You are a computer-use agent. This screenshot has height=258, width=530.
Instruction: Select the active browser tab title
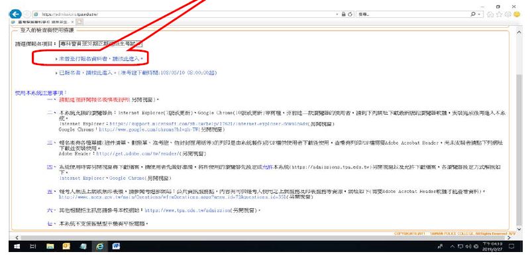coord(43,22)
